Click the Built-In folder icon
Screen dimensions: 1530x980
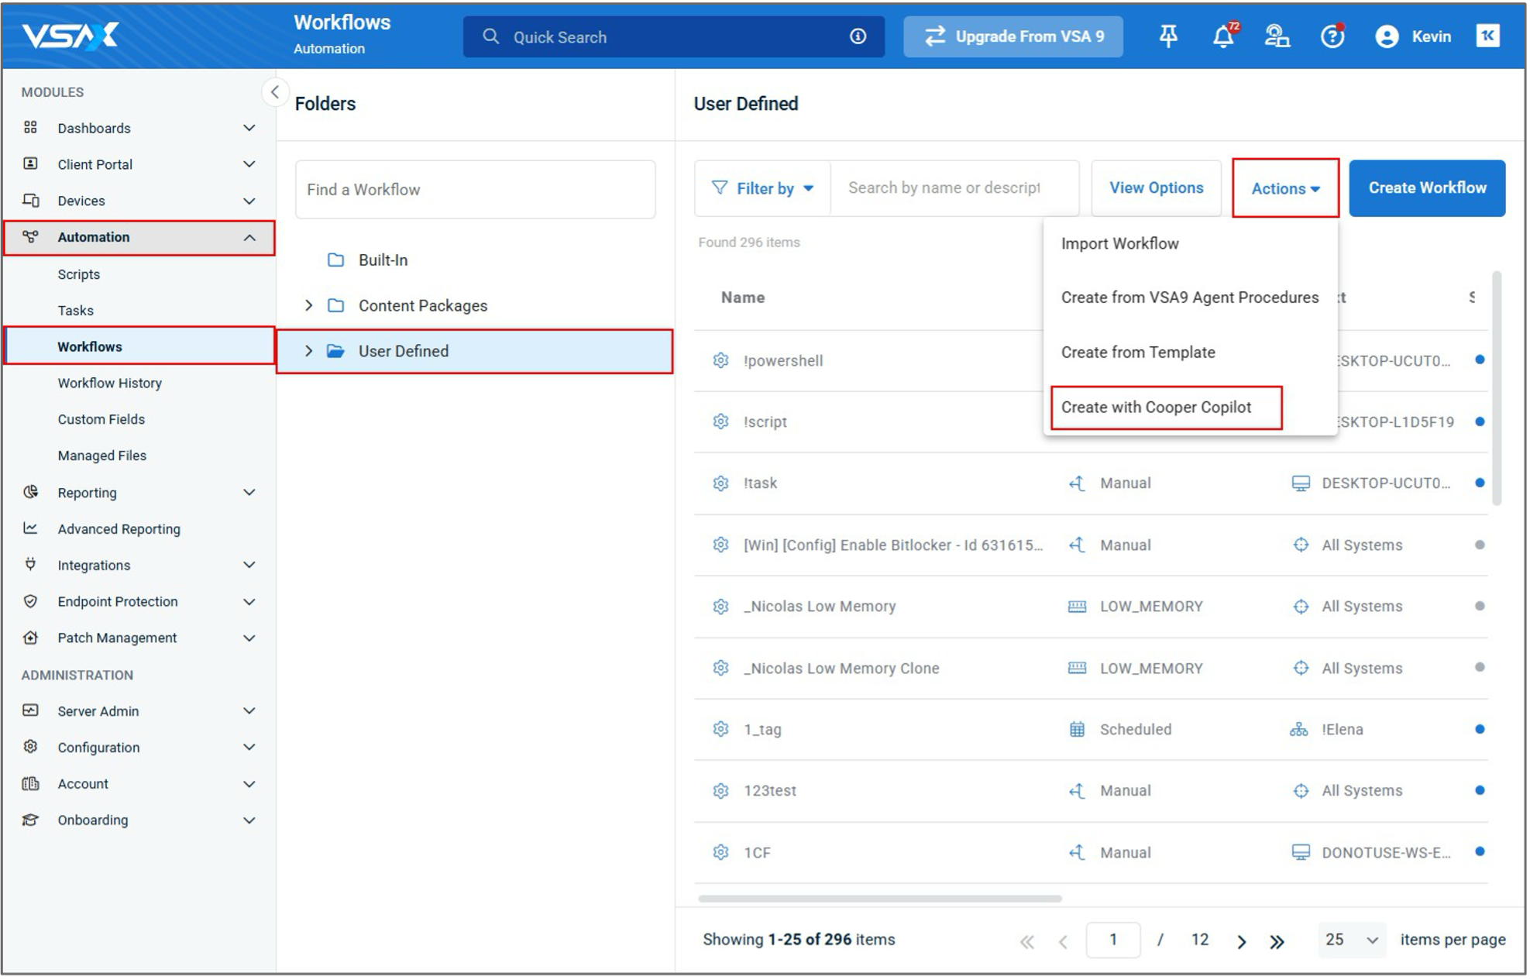[x=335, y=260]
